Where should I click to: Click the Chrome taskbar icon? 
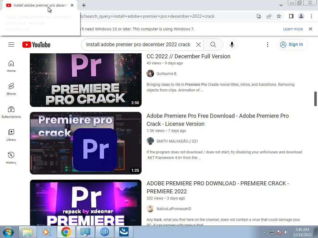click(x=66, y=232)
